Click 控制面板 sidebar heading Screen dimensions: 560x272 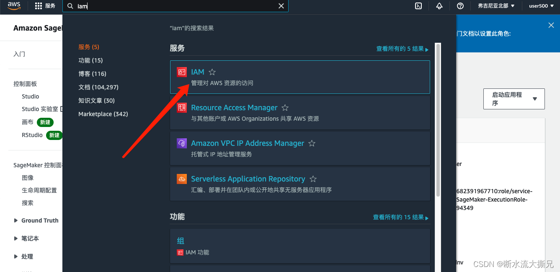(25, 84)
